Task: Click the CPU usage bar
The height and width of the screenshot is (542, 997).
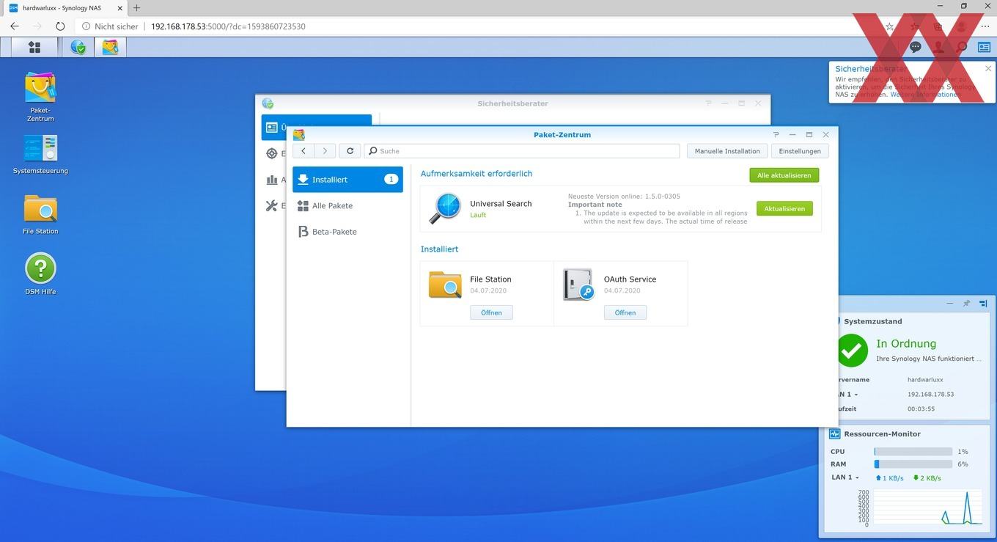Action: (x=913, y=452)
